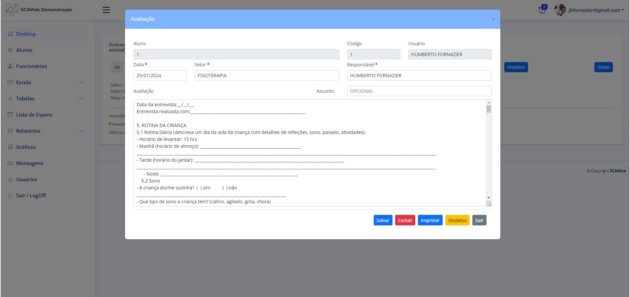The height and width of the screenshot is (297, 630).
Task: Click the yellow Modelos button
Action: click(x=457, y=220)
